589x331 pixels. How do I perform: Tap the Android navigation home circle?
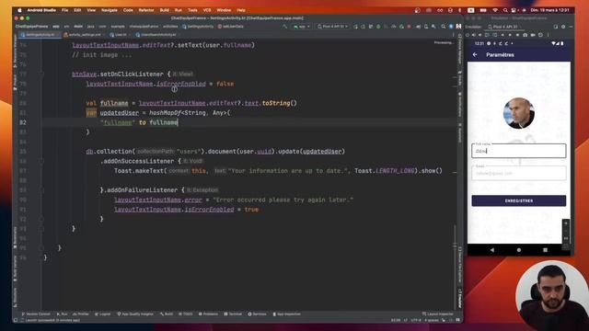point(519,250)
